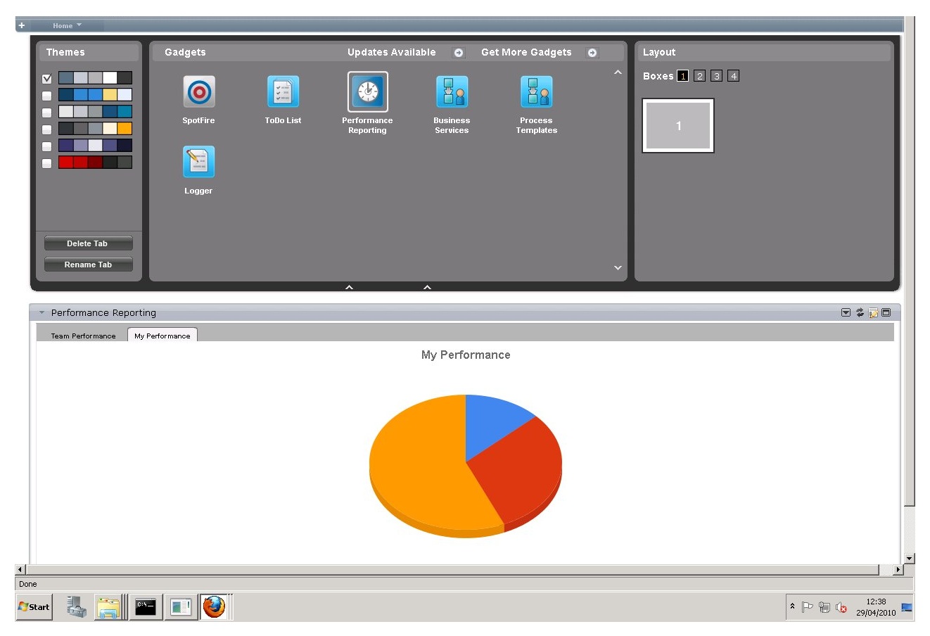
Task: Select the Process Templates gadget icon
Action: pos(537,91)
